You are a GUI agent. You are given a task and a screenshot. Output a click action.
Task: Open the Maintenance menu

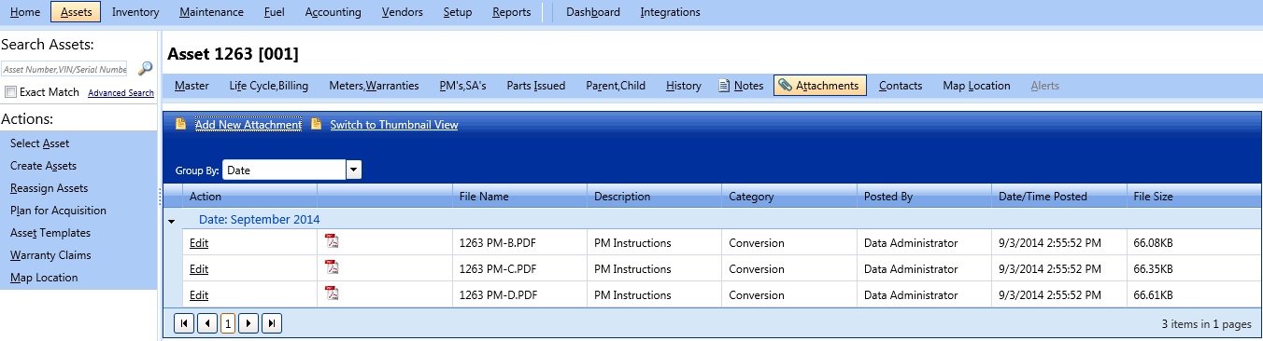pos(212,12)
